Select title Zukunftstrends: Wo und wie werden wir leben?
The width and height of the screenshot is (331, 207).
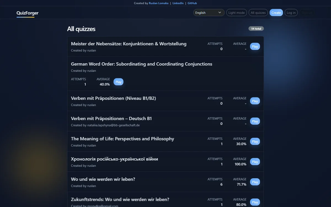coord(120,199)
